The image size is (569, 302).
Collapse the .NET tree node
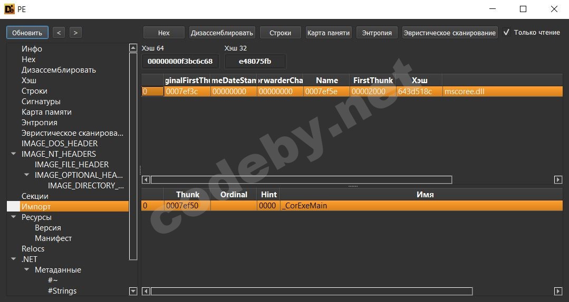coord(14,259)
